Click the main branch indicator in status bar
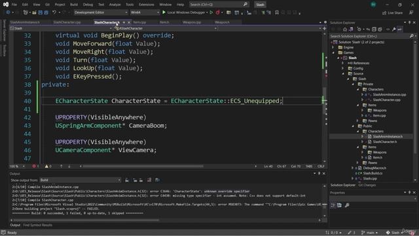The width and height of the screenshot is (419, 236). click(x=369, y=233)
